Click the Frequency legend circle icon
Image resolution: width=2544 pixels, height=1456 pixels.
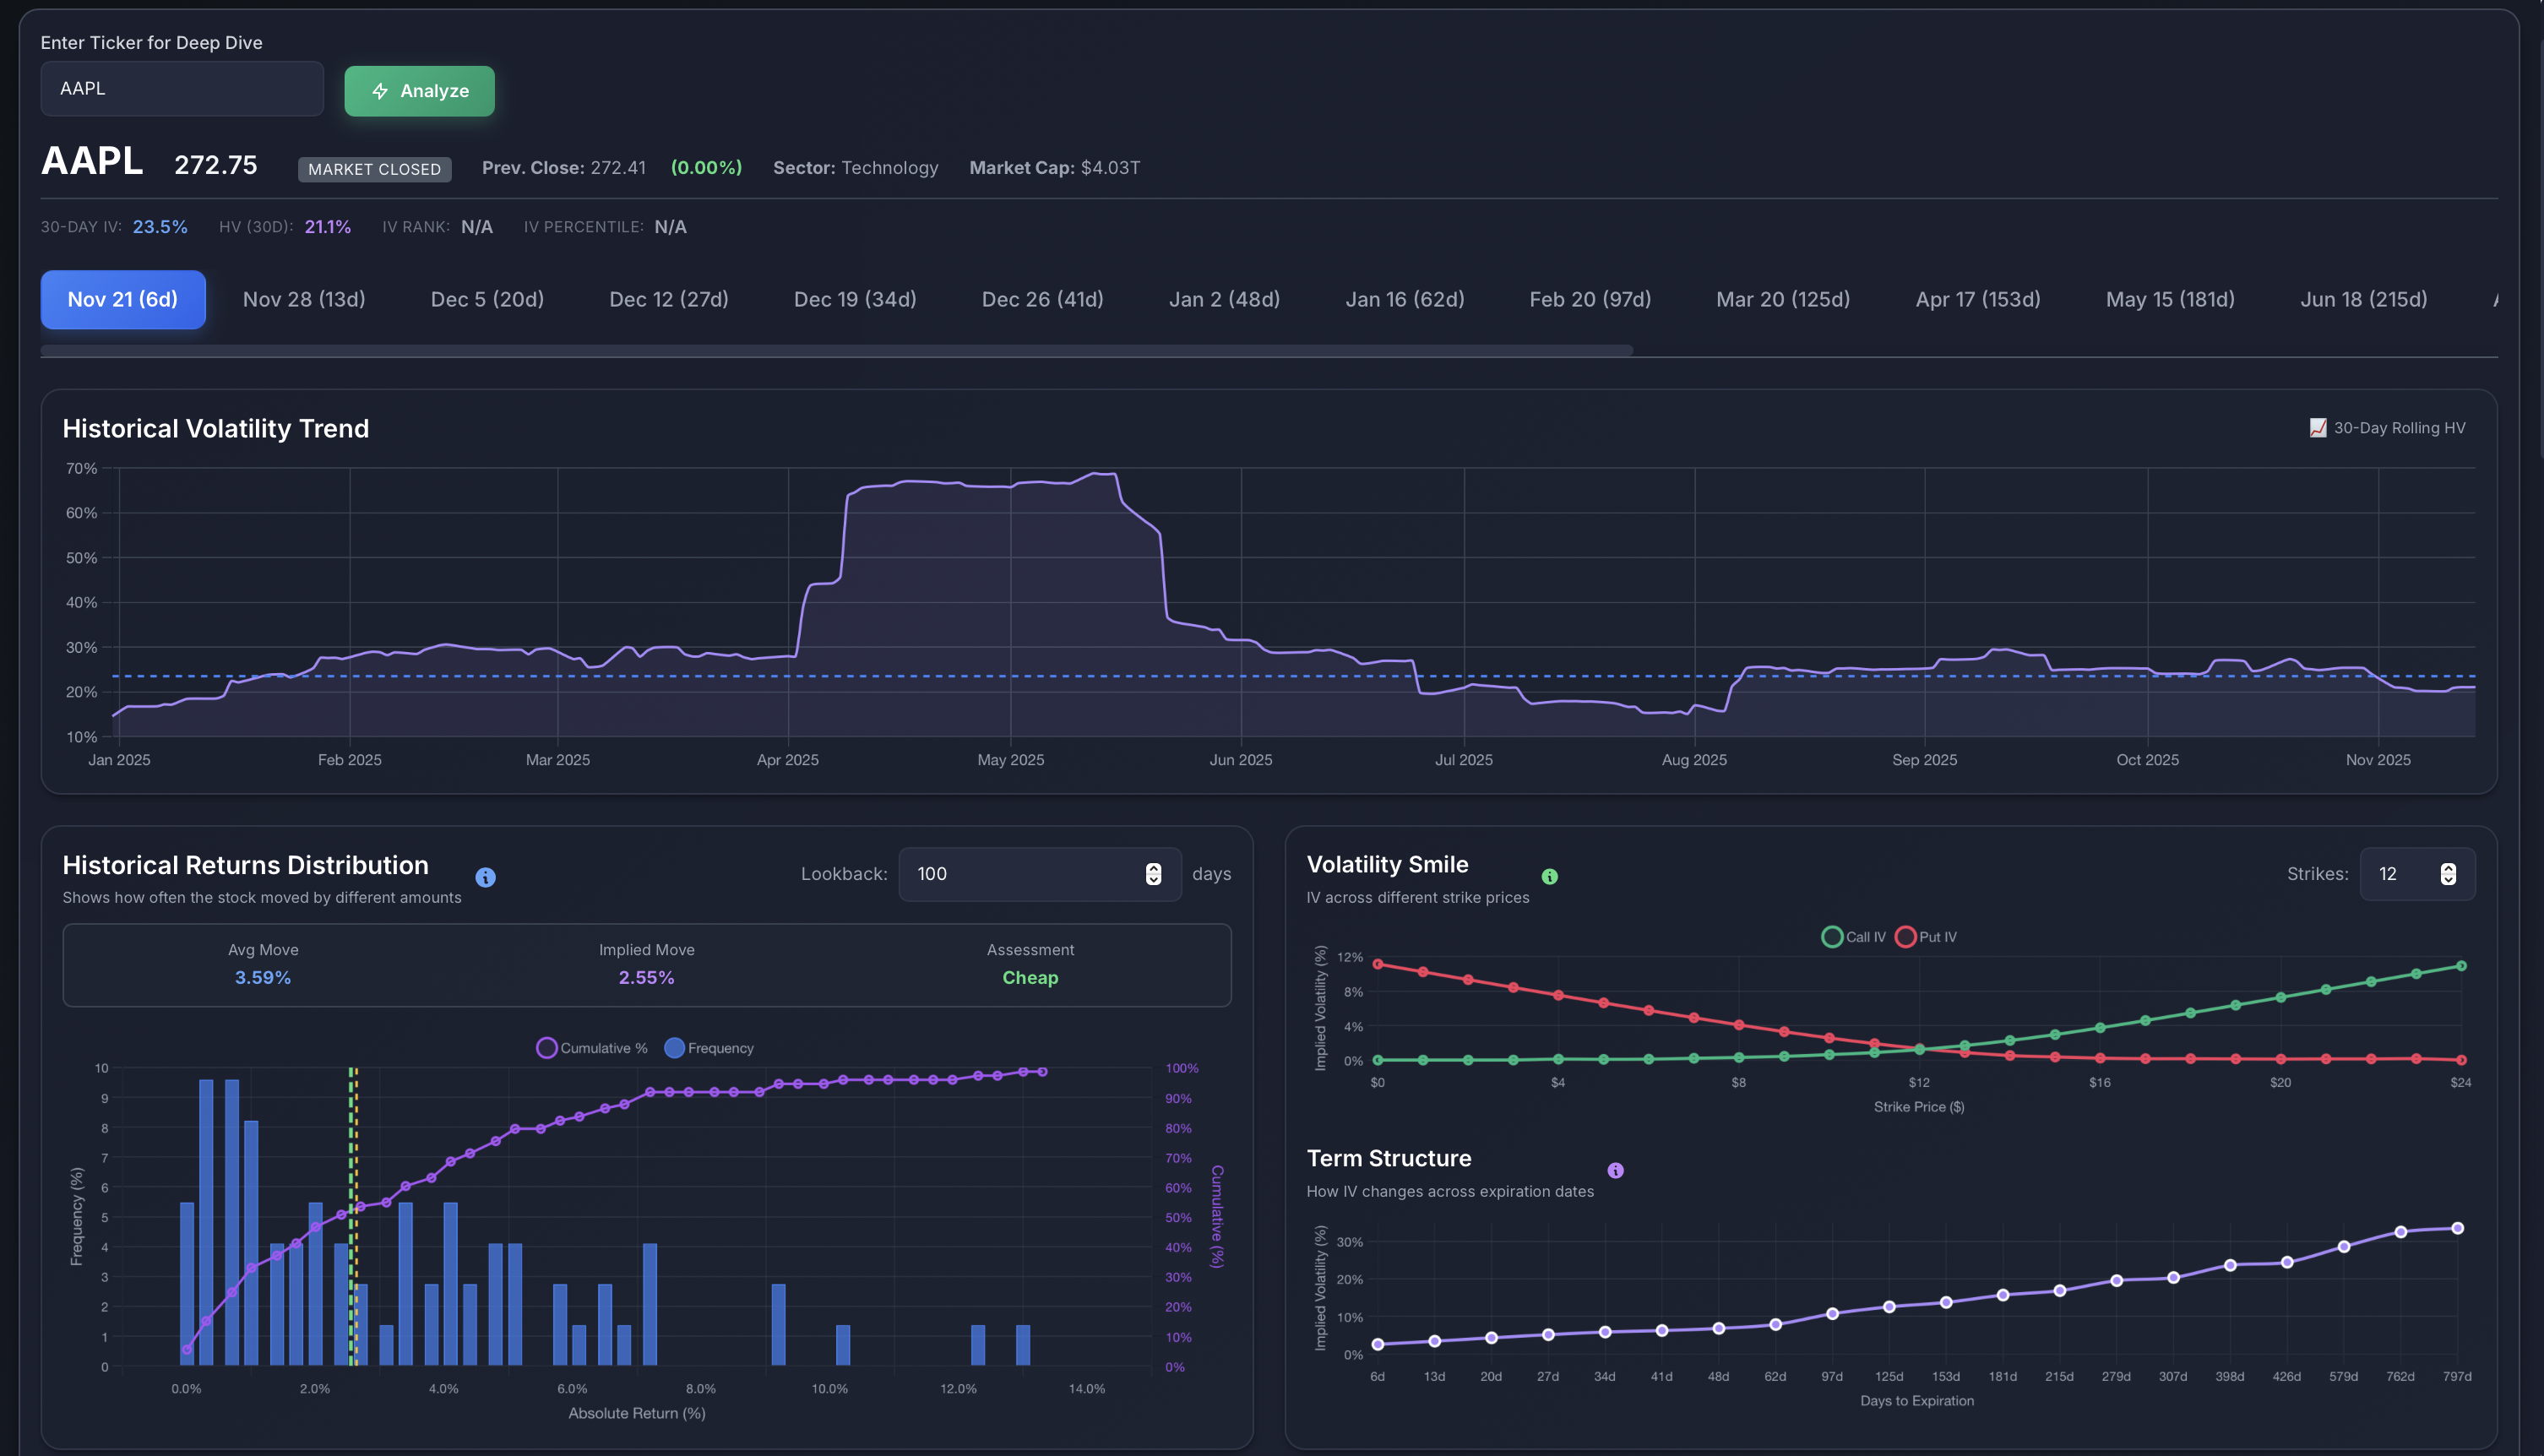(x=676, y=1047)
